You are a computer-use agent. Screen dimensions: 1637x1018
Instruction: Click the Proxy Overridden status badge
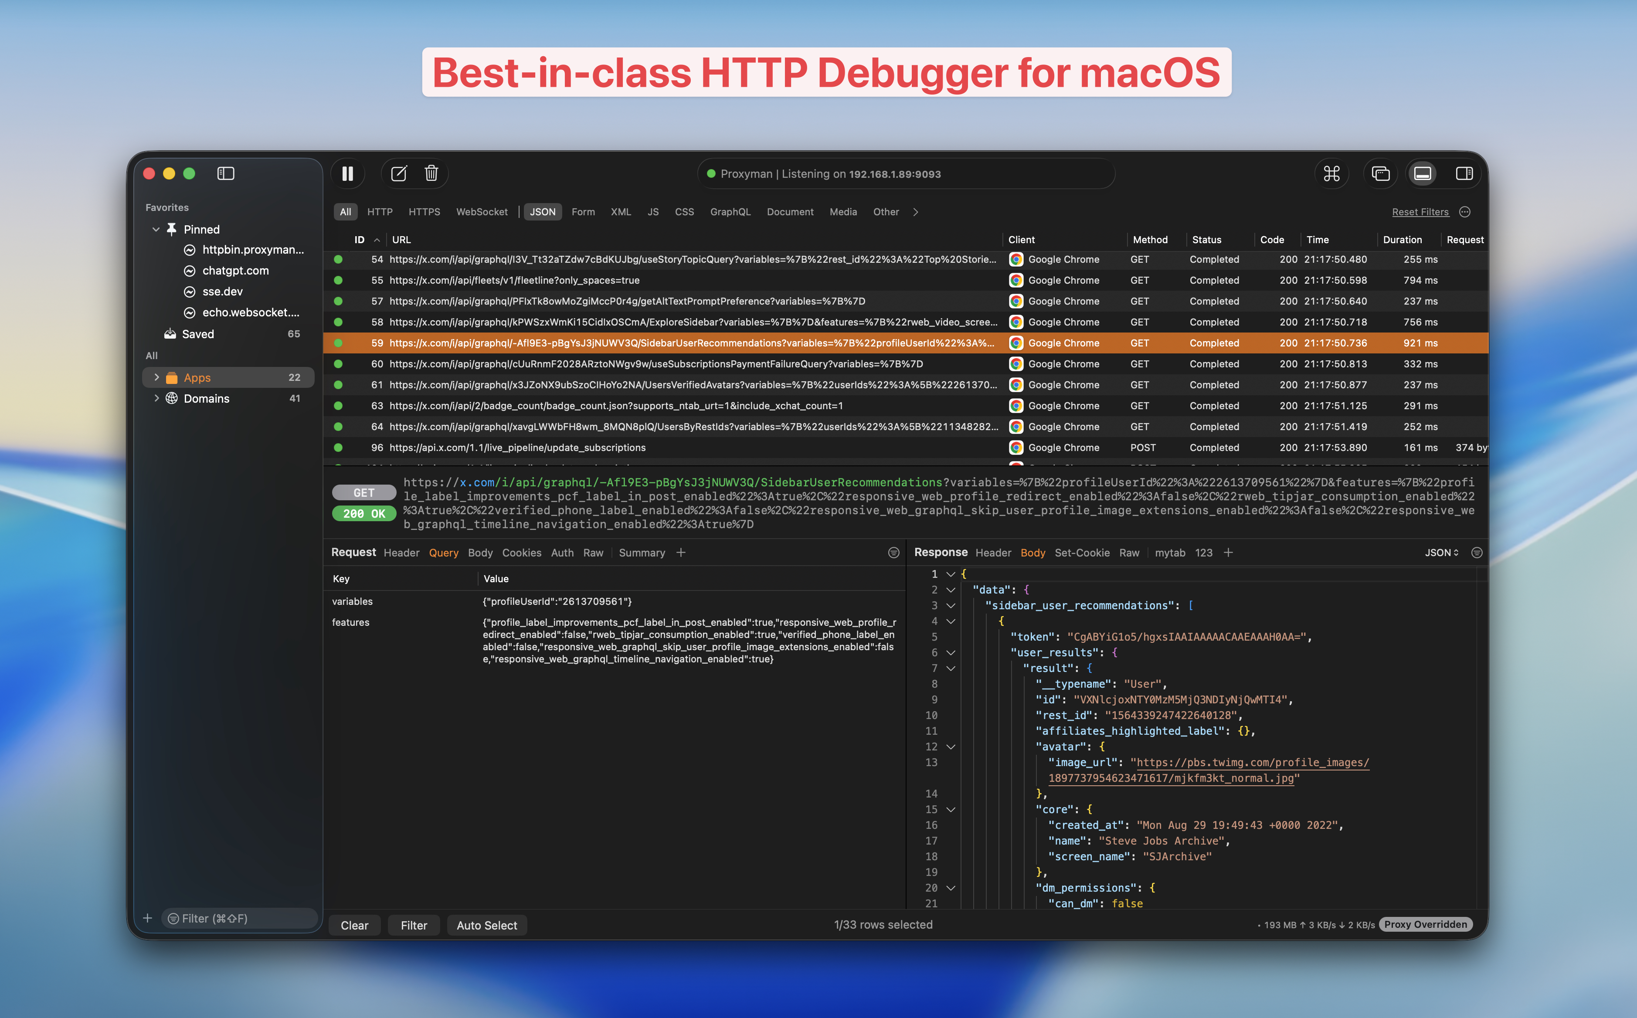click(1426, 925)
